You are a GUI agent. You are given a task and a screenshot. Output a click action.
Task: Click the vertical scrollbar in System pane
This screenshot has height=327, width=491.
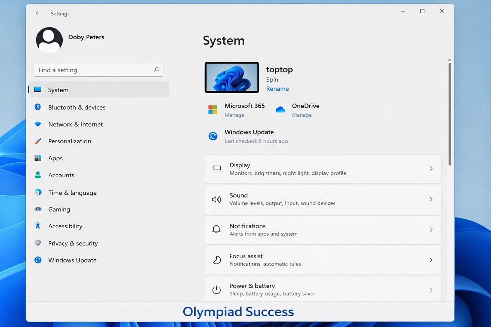point(450,114)
